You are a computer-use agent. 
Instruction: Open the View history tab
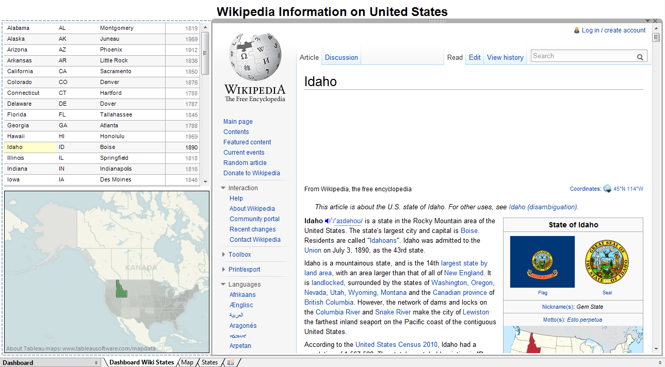[505, 57]
